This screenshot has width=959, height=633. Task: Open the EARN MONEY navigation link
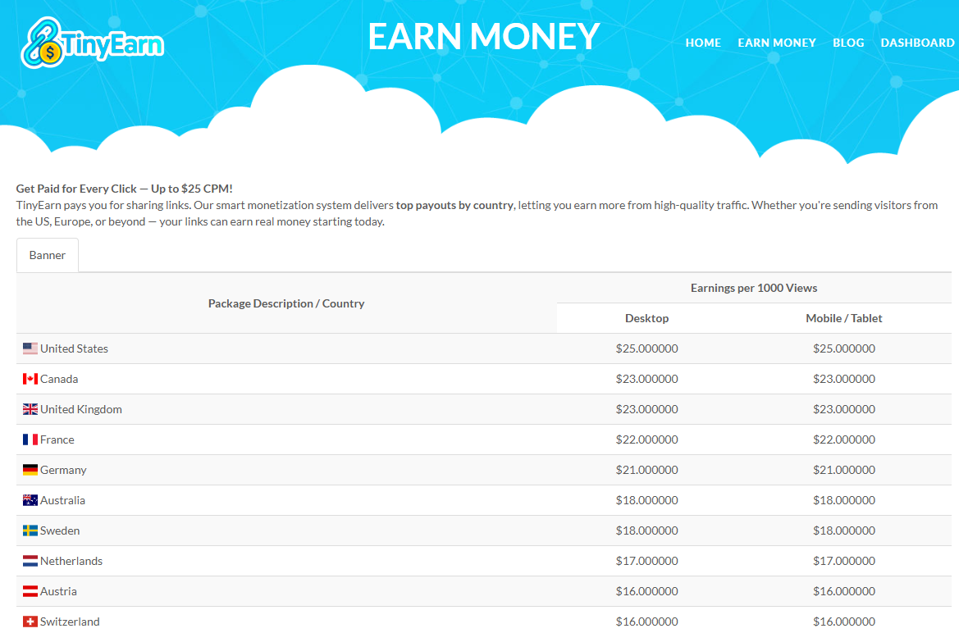coord(777,43)
